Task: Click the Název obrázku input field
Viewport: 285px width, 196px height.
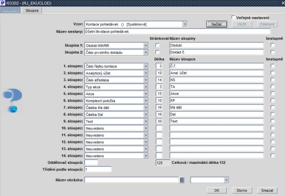Action: (x=132, y=180)
